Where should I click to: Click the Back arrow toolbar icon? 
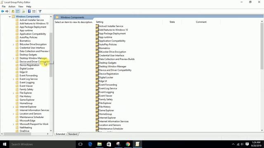click(x=2, y=11)
